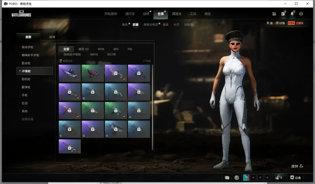The width and height of the screenshot is (315, 184).
Task: Click 查看选项 view options
Action: 66,61
